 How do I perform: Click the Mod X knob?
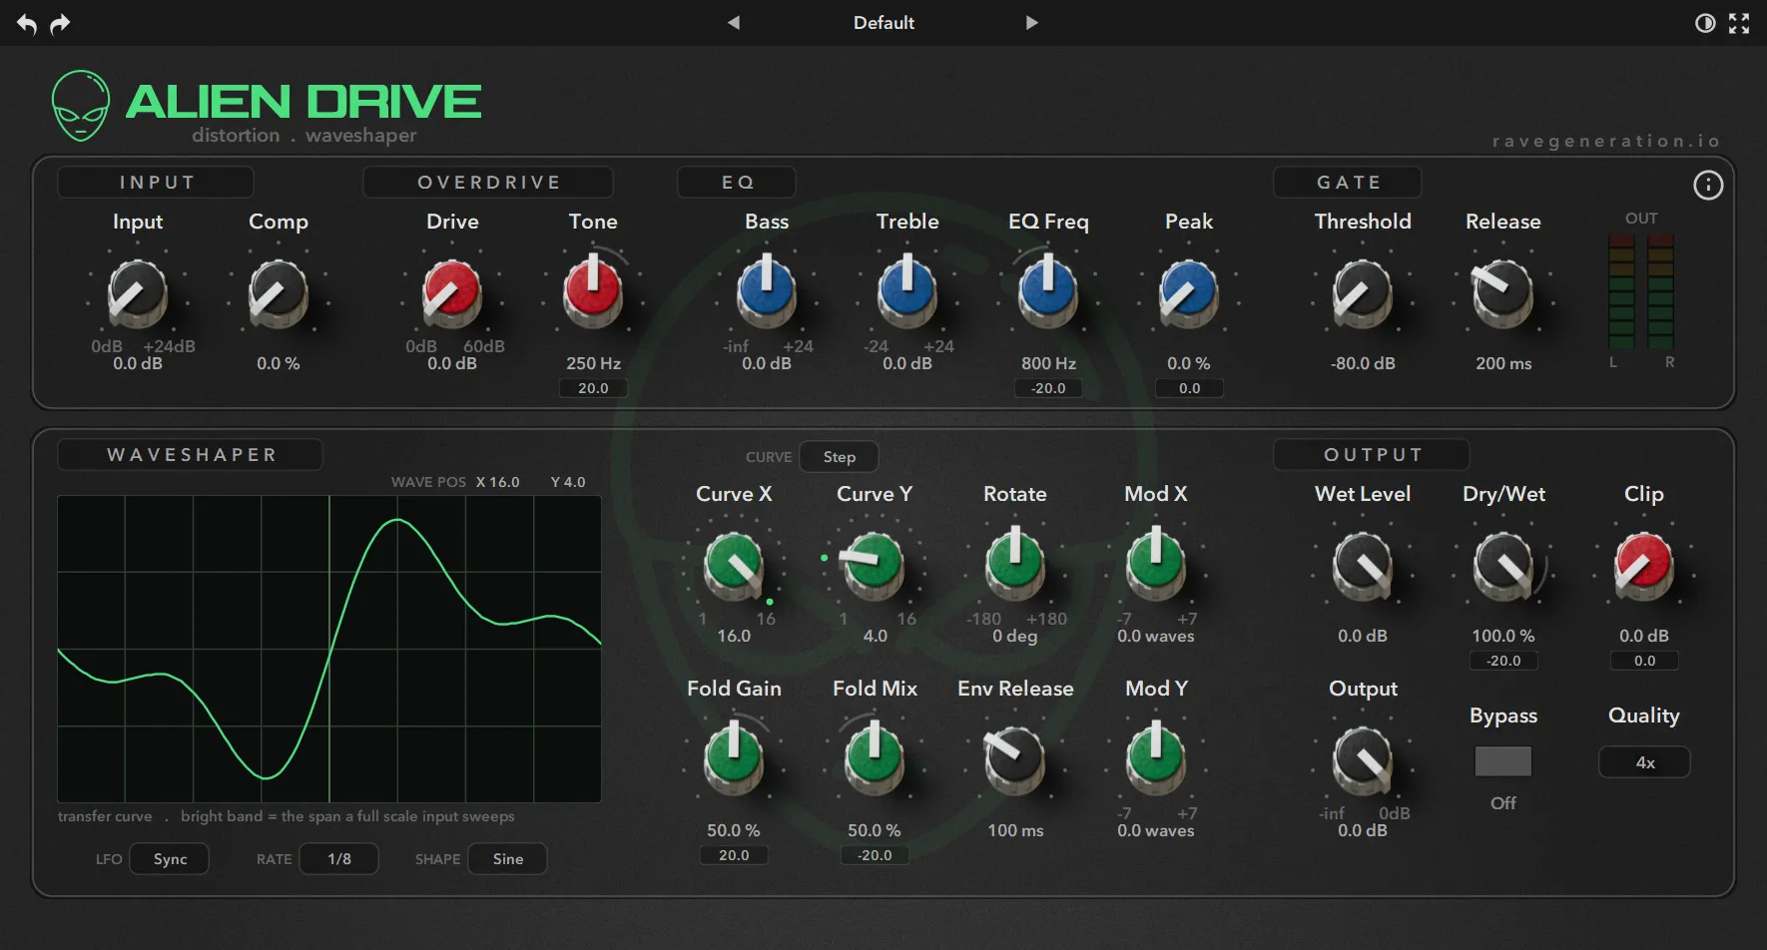(x=1156, y=563)
